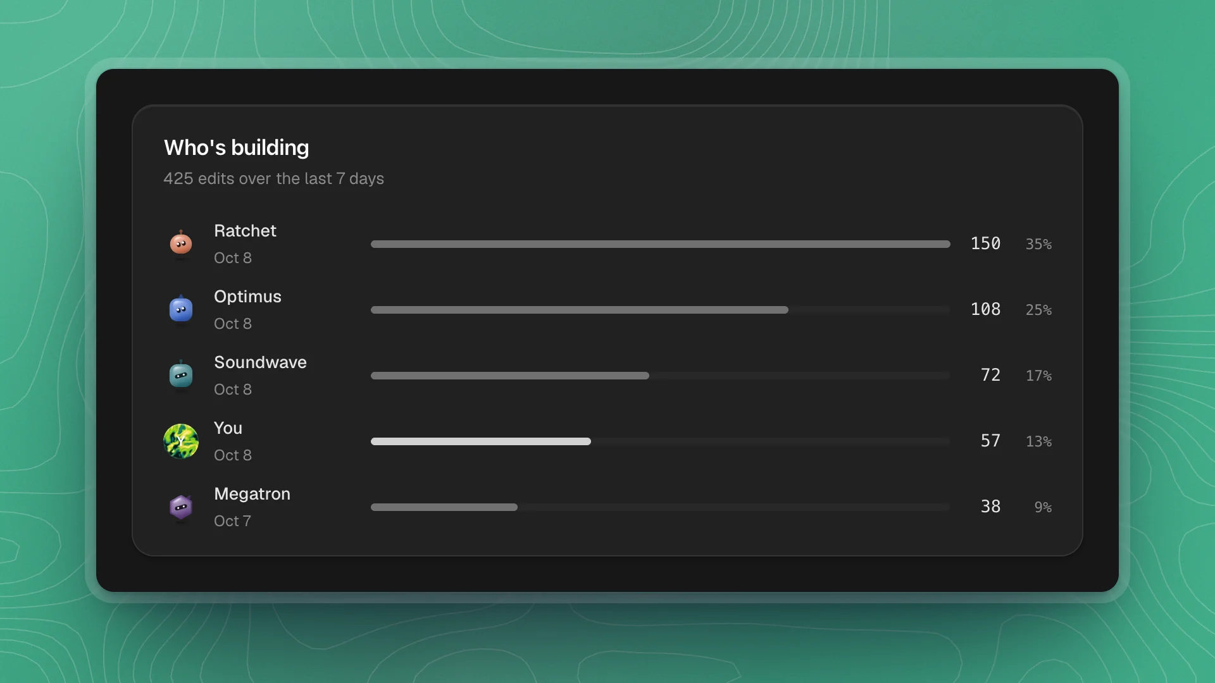This screenshot has height=683, width=1215.
Task: Click the 25% share value
Action: point(1038,310)
